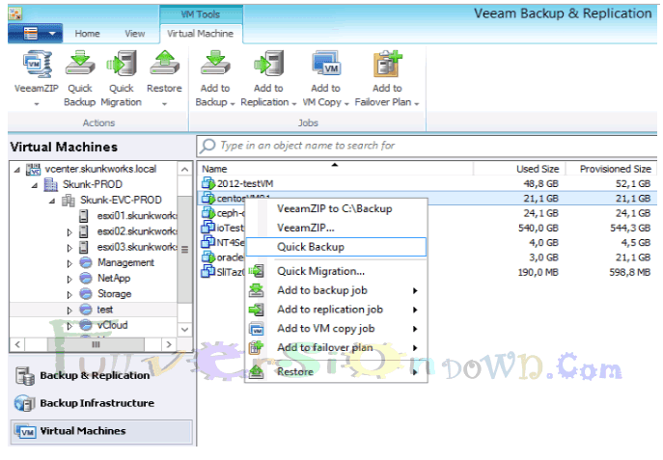This screenshot has width=663, height=460.
Task: Click the 540,0 GB used size cell
Action: pyautogui.click(x=539, y=229)
